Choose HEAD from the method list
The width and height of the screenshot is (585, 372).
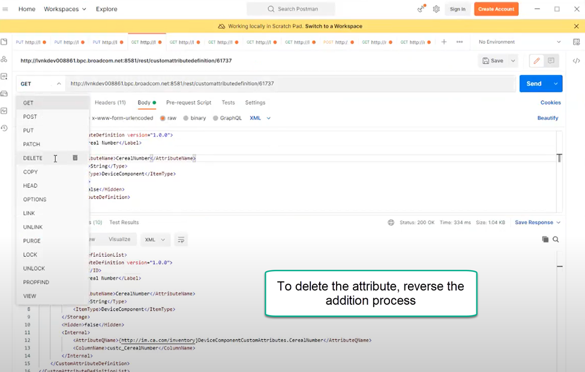(x=52, y=186)
